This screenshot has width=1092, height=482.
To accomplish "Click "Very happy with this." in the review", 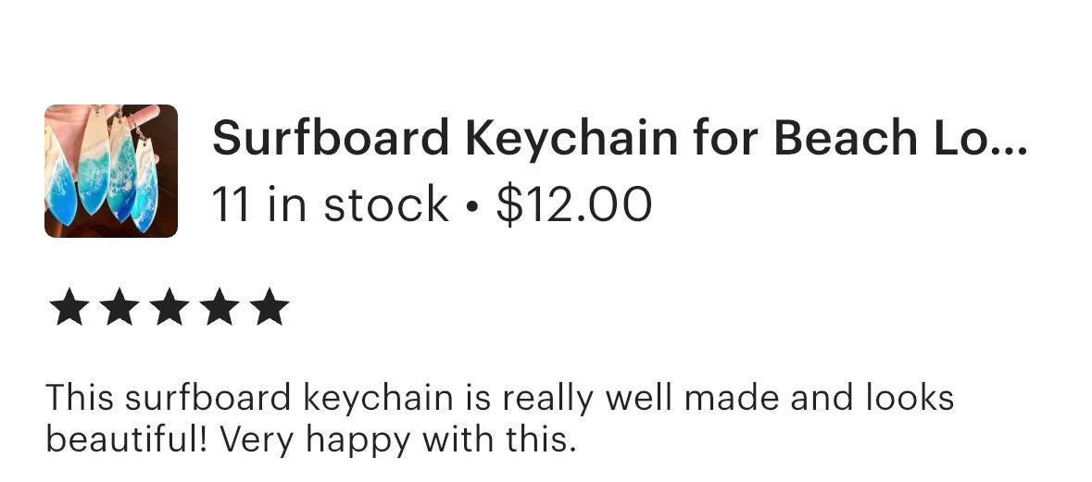I will [x=397, y=439].
